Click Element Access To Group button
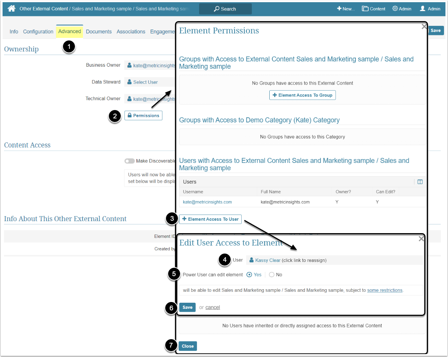The width and height of the screenshot is (448, 357). [x=302, y=95]
